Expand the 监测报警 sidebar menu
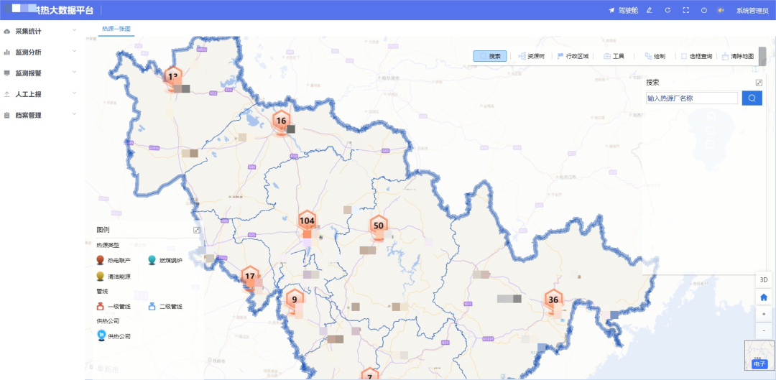The height and width of the screenshot is (380, 776). (x=40, y=73)
